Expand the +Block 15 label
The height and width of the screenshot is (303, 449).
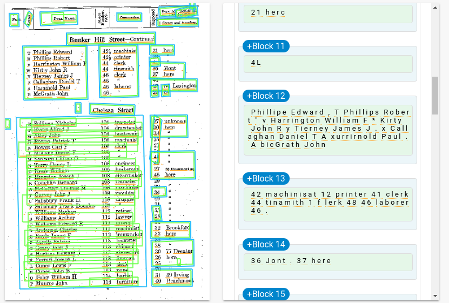[x=266, y=294]
